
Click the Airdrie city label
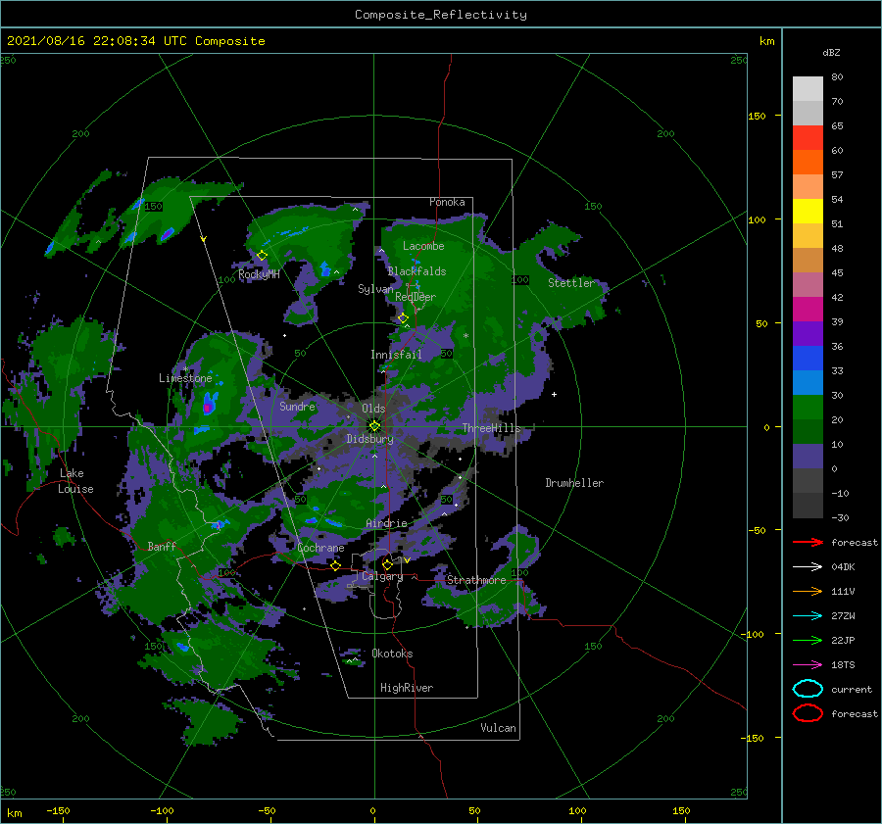(386, 523)
